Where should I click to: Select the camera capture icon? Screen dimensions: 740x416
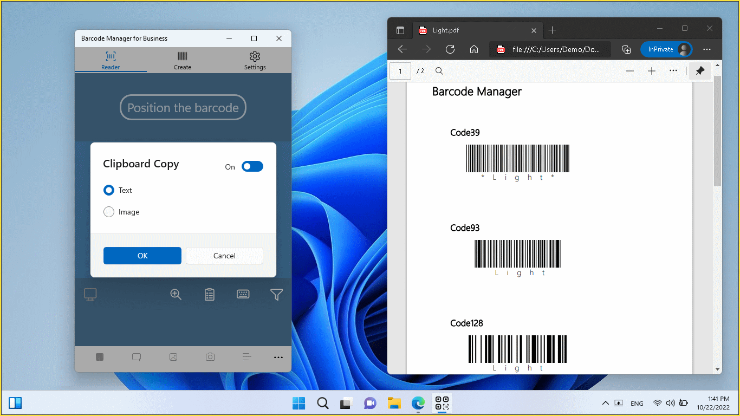tap(210, 357)
